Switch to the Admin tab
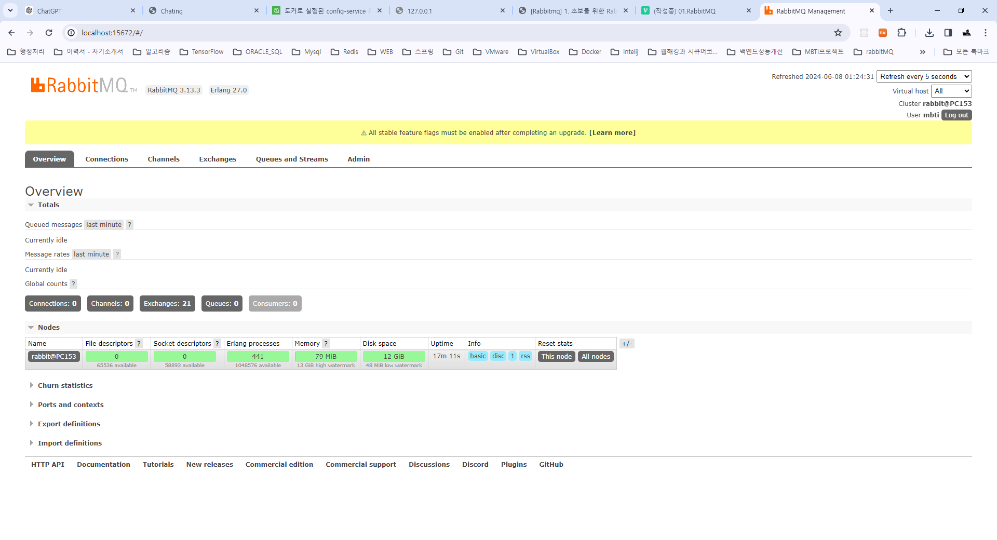The height and width of the screenshot is (540, 997). pyautogui.click(x=359, y=159)
